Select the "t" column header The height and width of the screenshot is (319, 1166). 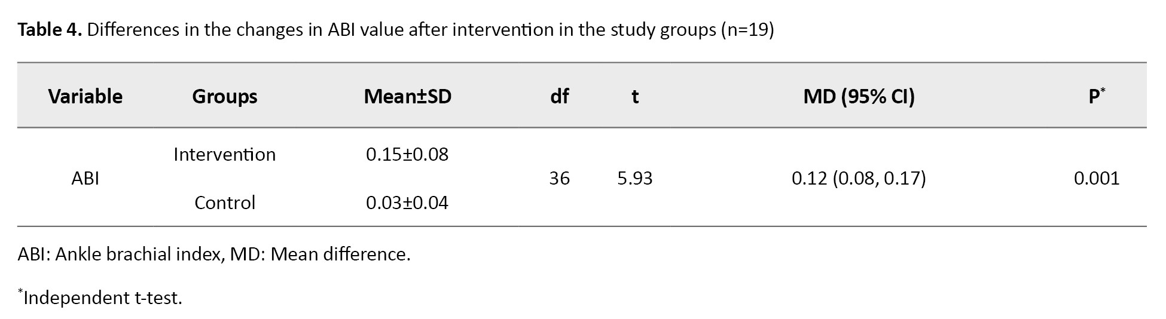[x=634, y=96]
